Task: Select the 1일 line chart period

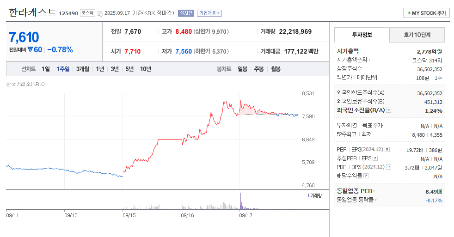Action: tap(45, 69)
